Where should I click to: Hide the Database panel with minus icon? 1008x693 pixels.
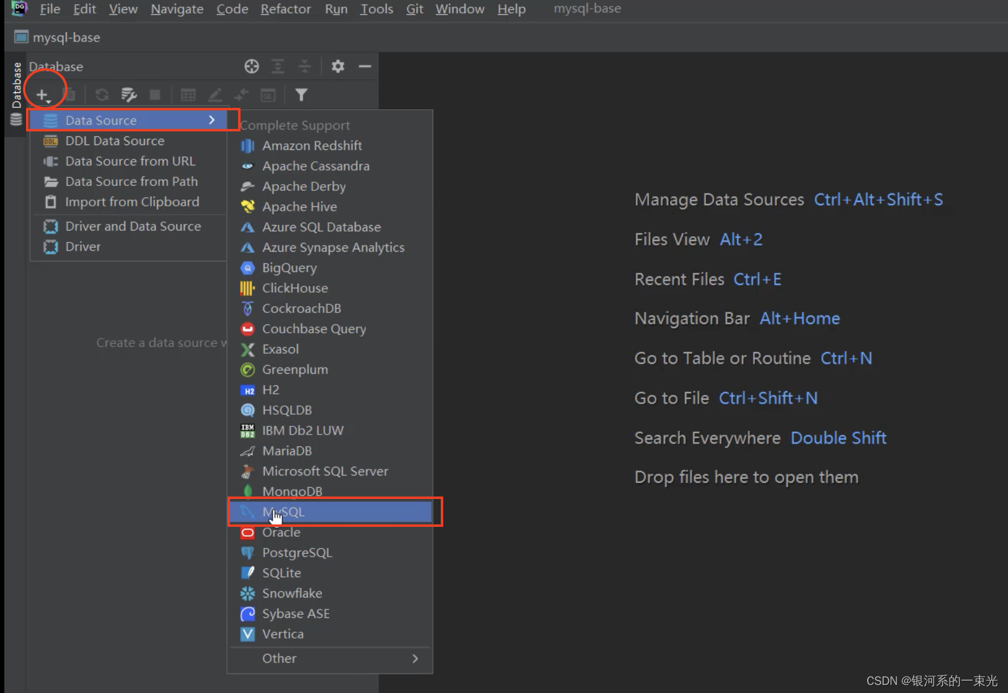[x=365, y=66]
